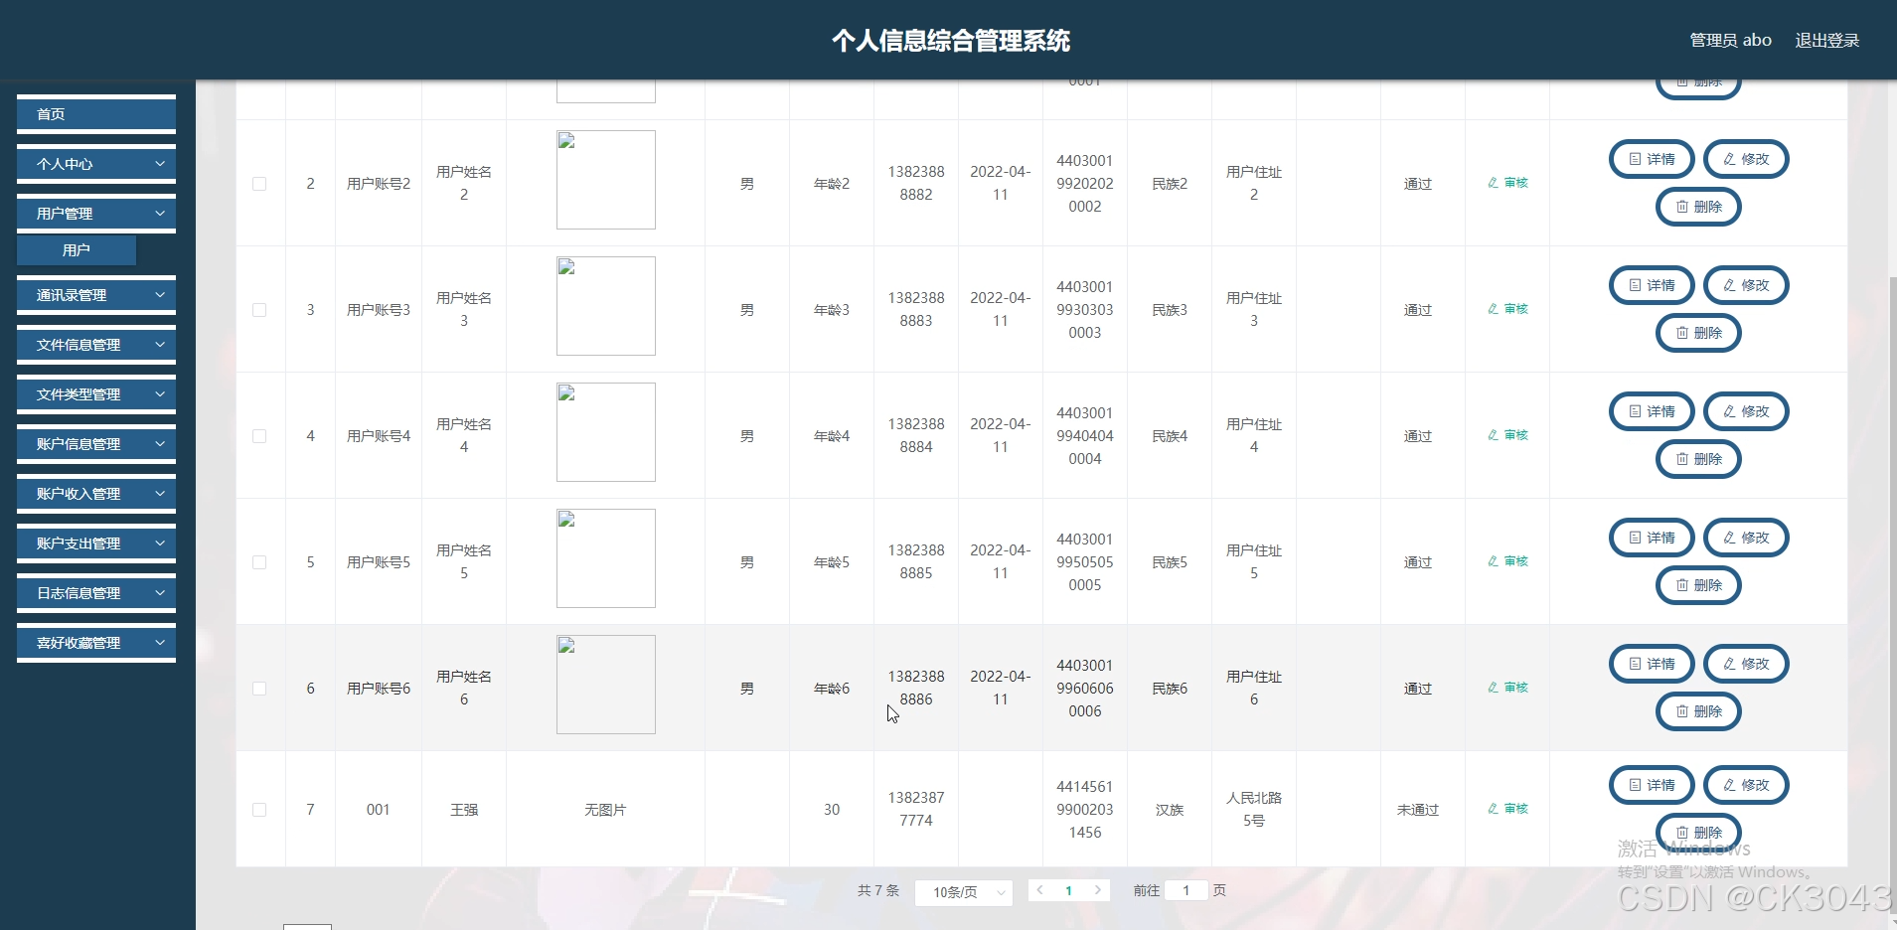The height and width of the screenshot is (930, 1897).
Task: Edit user 王强 with the 修改 button
Action: (1746, 785)
